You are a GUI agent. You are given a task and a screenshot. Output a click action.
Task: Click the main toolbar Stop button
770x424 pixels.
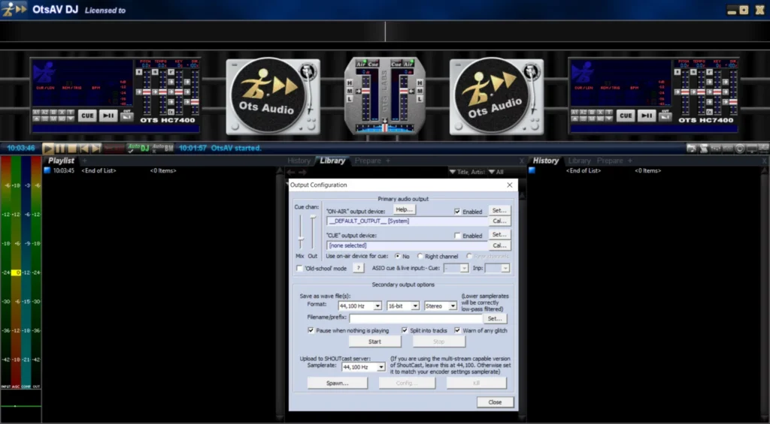71,148
